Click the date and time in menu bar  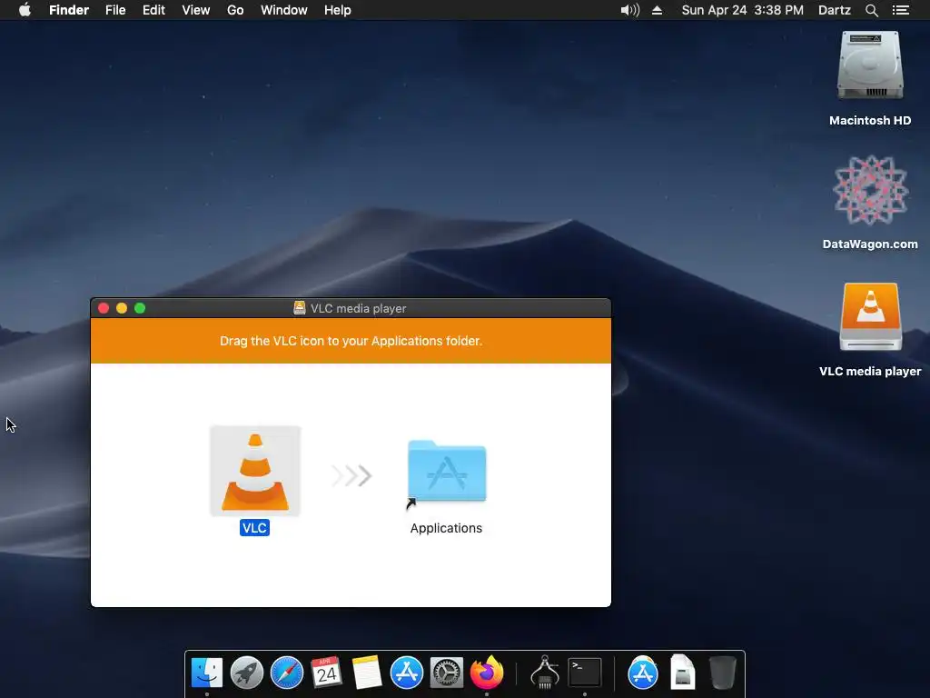point(743,10)
